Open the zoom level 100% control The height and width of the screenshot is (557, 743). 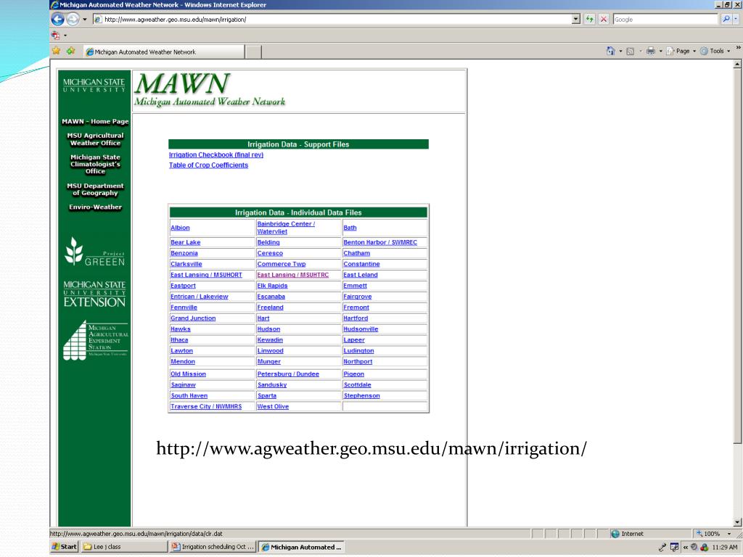click(x=715, y=535)
